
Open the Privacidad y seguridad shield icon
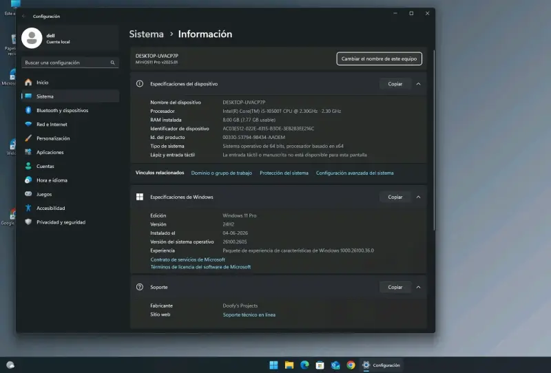coord(28,222)
